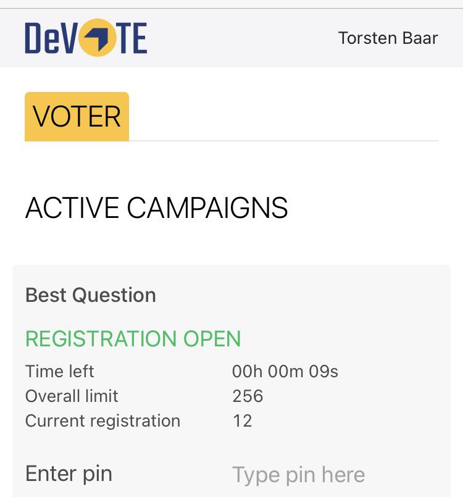The image size is (463, 497).
Task: Click the blue "TE" letters of the logo
Action: [x=133, y=38]
